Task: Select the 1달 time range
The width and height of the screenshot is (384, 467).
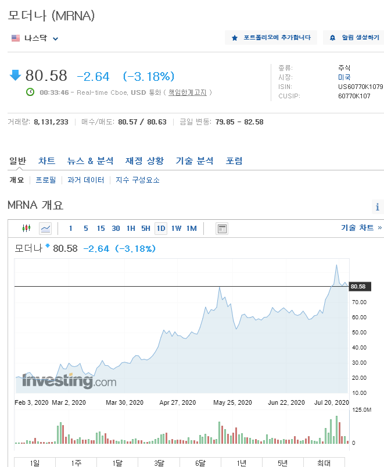Action: click(117, 462)
